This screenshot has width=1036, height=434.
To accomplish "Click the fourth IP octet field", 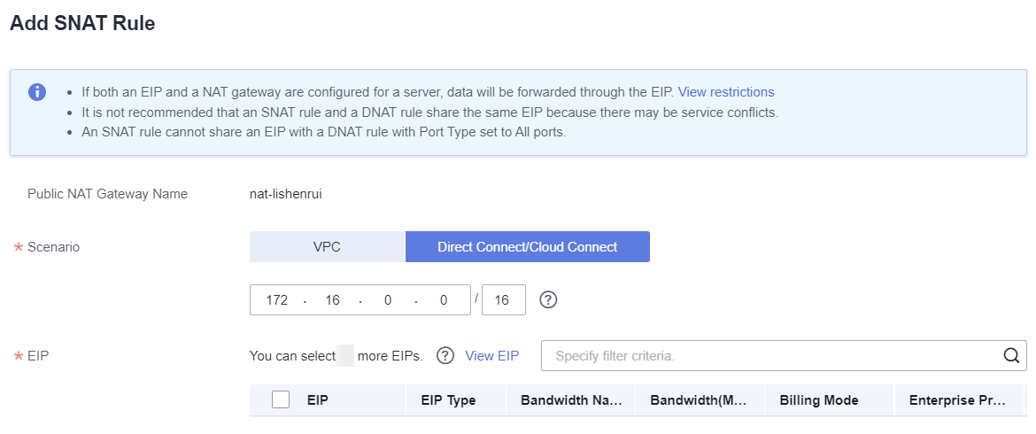I will coord(444,300).
